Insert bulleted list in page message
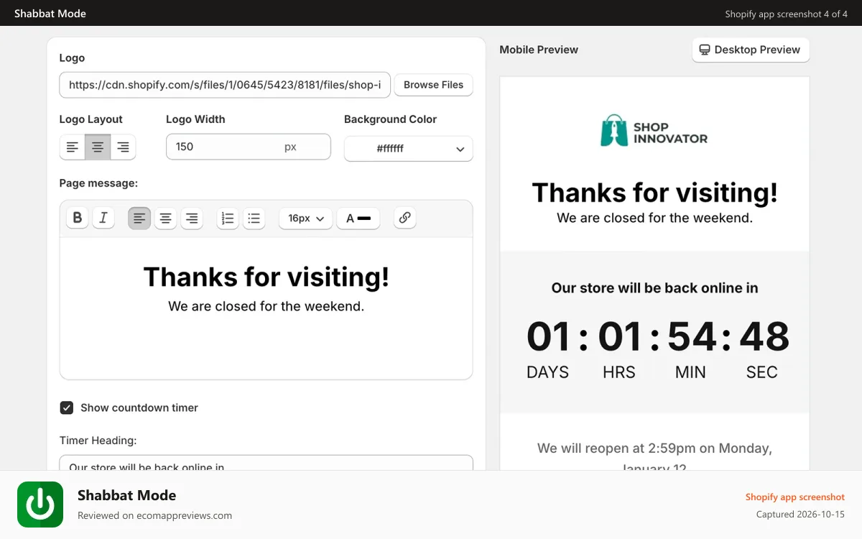Viewport: 862px width, 539px height. 254,218
